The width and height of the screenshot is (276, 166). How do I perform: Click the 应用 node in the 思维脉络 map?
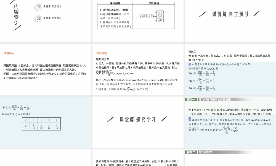pyautogui.click(x=160, y=20)
